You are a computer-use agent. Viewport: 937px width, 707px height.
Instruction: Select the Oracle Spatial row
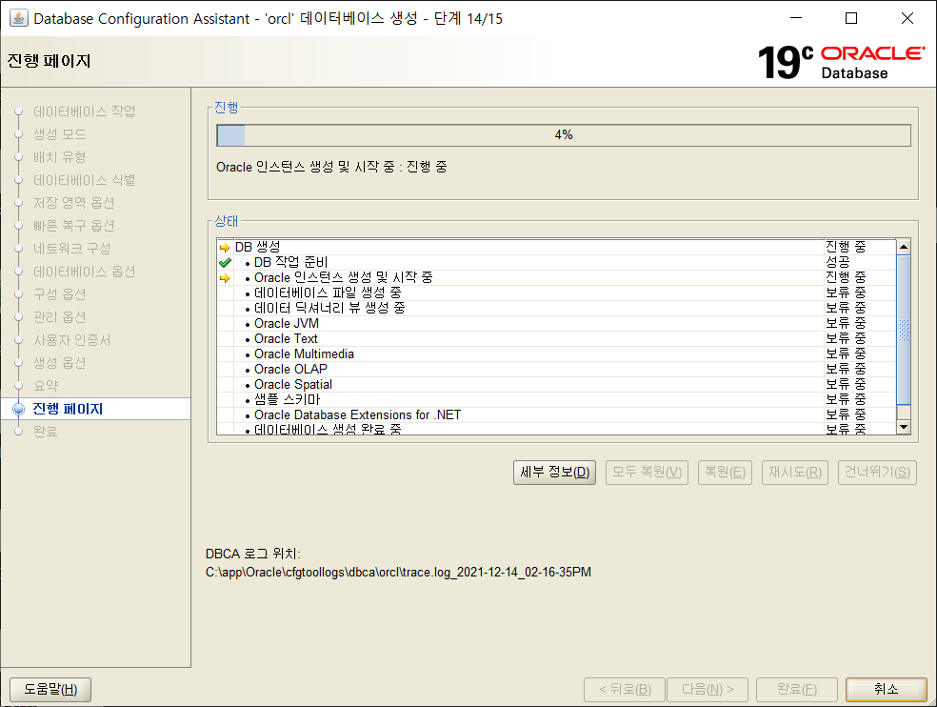click(x=556, y=385)
